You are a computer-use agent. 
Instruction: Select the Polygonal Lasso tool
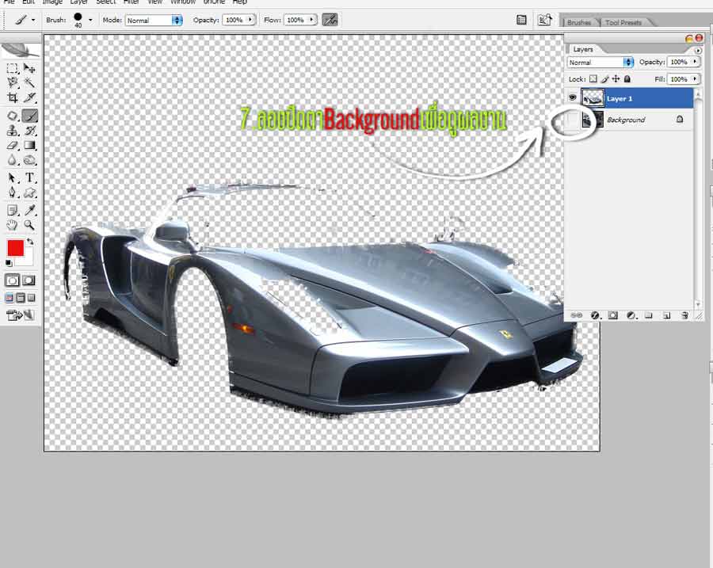[12, 82]
